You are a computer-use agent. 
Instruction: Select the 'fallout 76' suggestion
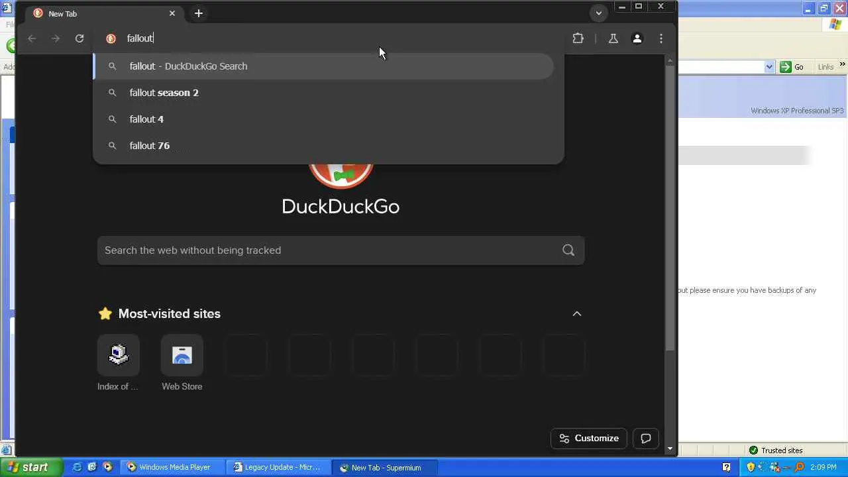[x=323, y=146]
